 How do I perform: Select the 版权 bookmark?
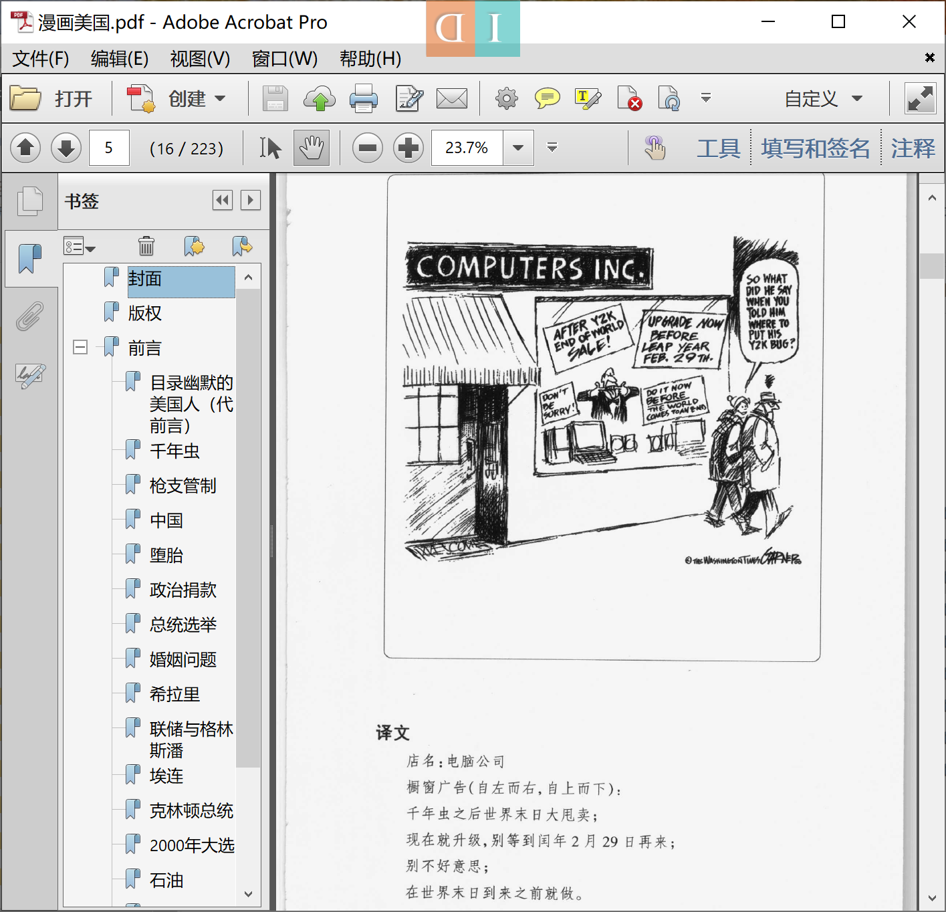(145, 313)
